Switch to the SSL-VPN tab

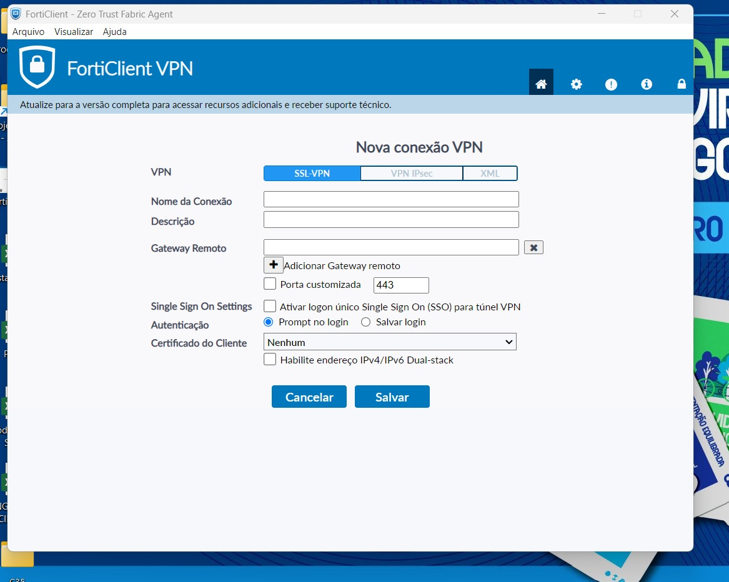[312, 174]
